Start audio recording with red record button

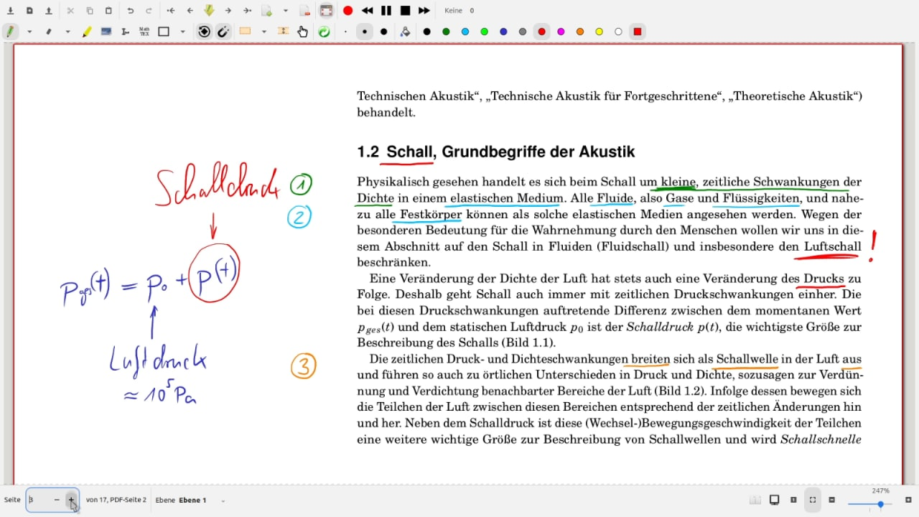click(x=347, y=11)
